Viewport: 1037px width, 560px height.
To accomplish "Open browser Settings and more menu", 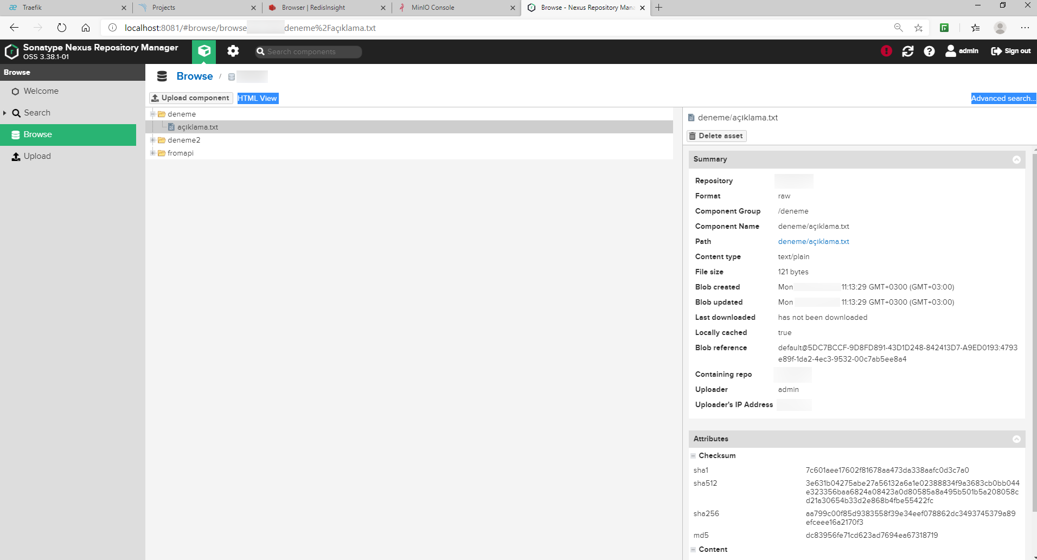I will tap(1025, 28).
